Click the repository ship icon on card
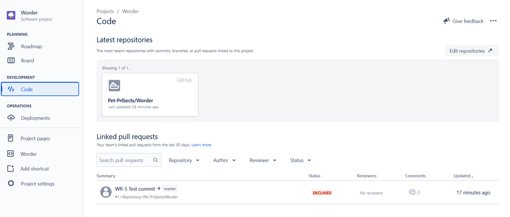 114,86
